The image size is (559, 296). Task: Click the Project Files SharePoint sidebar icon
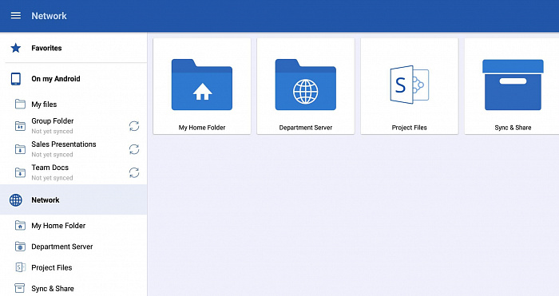click(x=20, y=267)
